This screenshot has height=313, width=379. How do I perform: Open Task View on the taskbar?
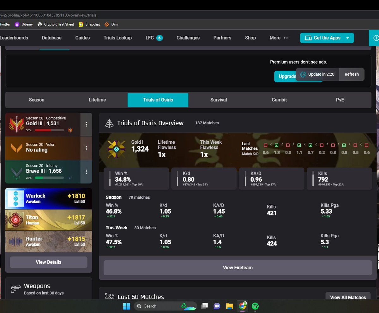[205, 306]
